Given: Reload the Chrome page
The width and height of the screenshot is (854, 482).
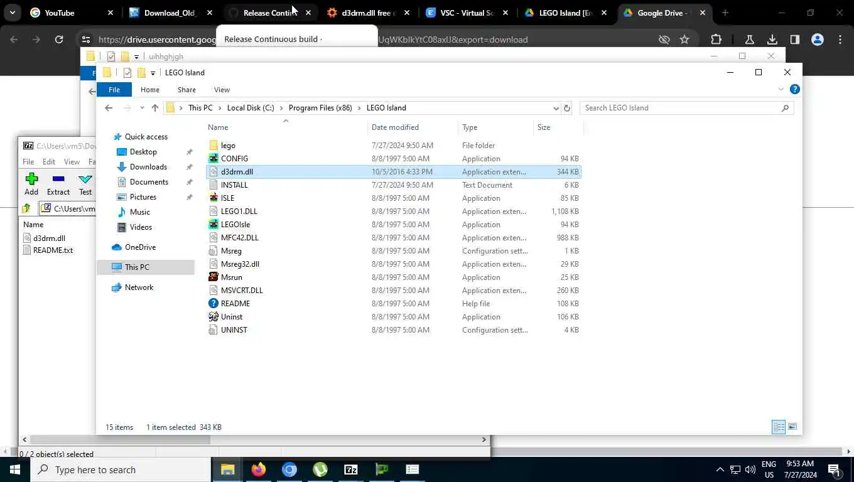Looking at the screenshot, I should tap(59, 40).
